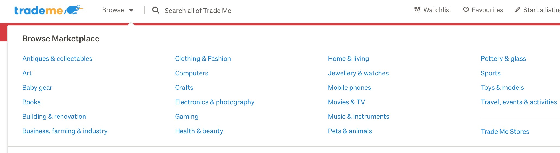Click the Trade Me kiwi logo

tap(48, 10)
